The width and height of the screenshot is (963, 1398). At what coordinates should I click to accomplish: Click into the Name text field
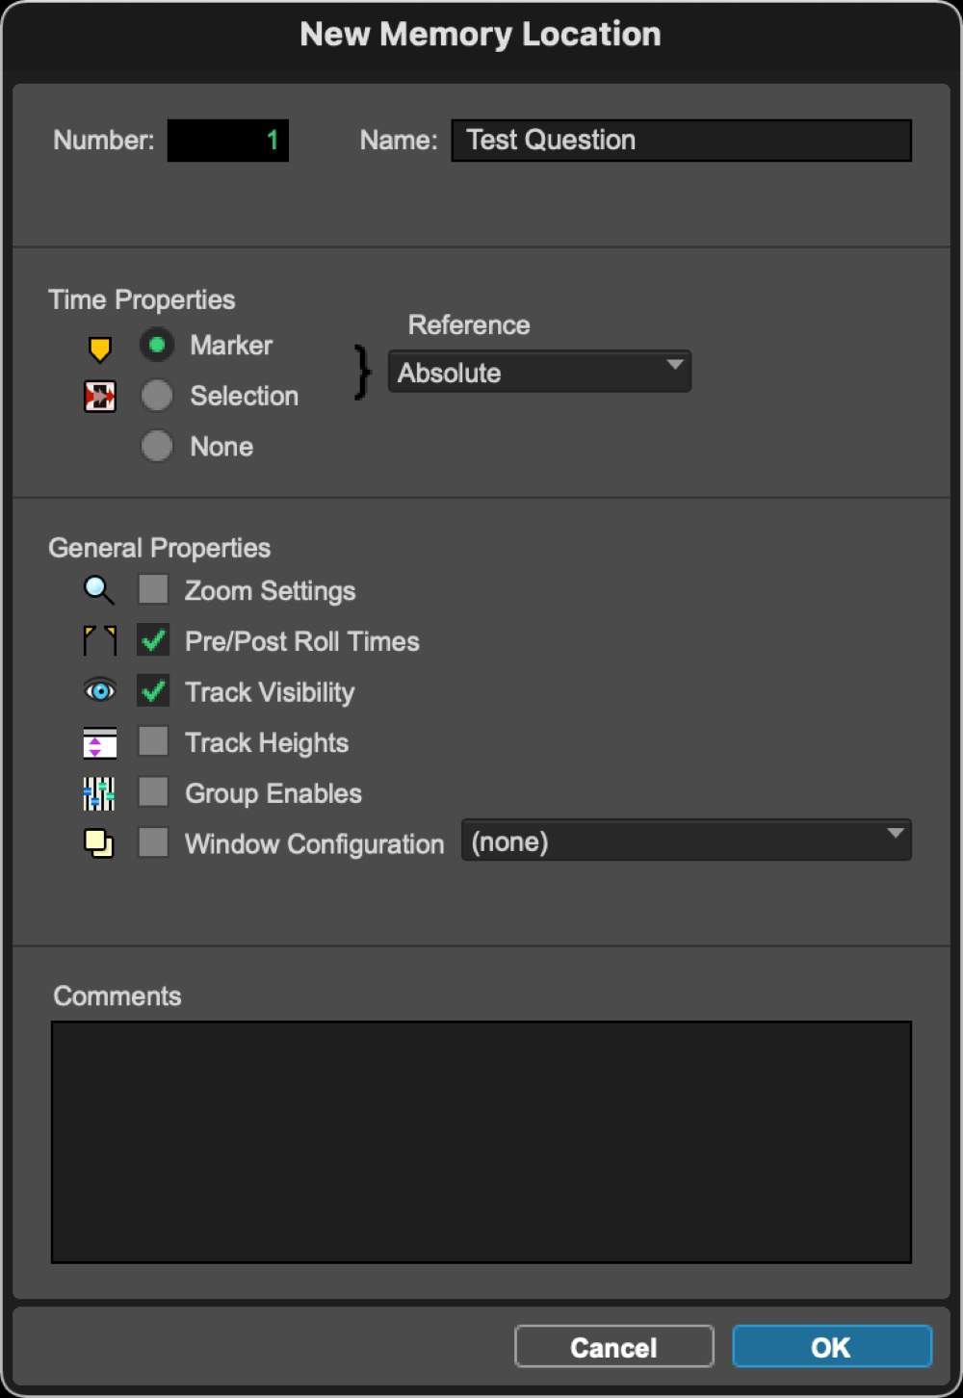coord(681,141)
